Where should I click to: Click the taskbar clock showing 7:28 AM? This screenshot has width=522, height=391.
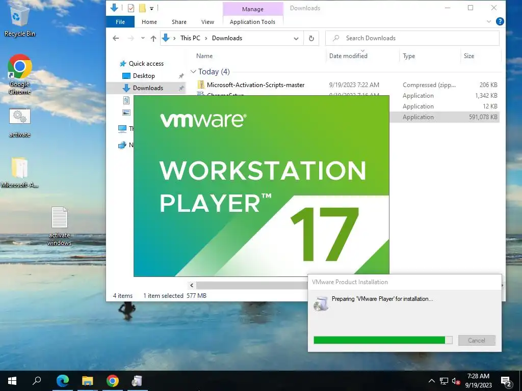[x=478, y=381]
